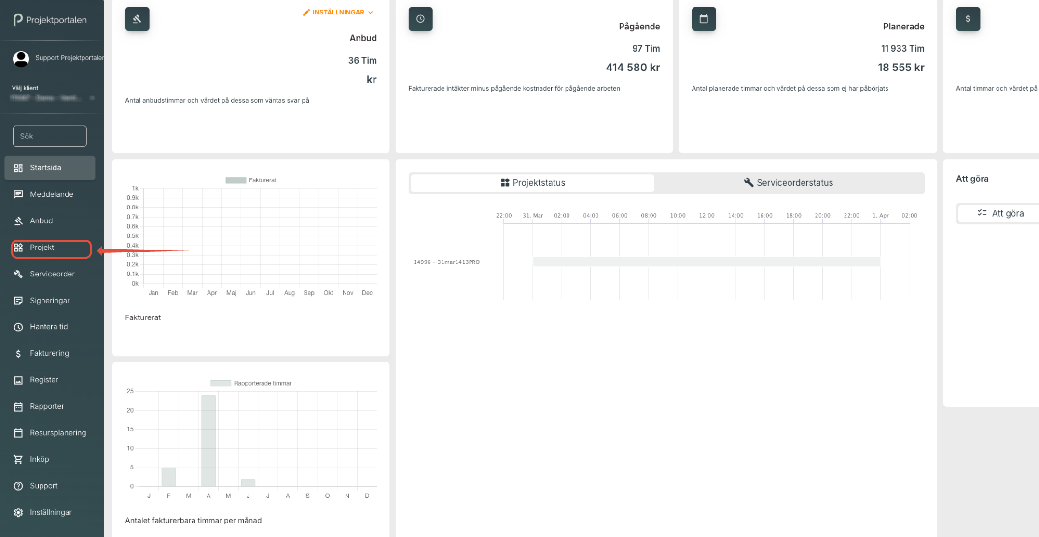The image size is (1039, 537).
Task: Open the Hantera tid clock icon
Action: coord(18,327)
